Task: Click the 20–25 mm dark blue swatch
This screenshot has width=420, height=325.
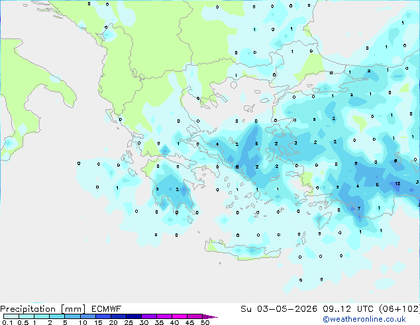Action: coord(118,316)
